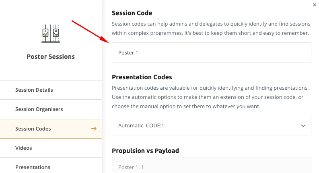Click the session codes description paragraph
319x173 pixels.
[211, 28]
